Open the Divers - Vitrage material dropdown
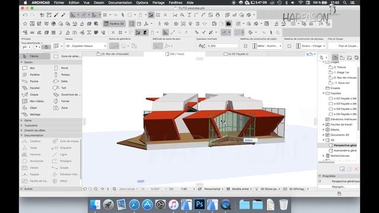 (x=310, y=46)
